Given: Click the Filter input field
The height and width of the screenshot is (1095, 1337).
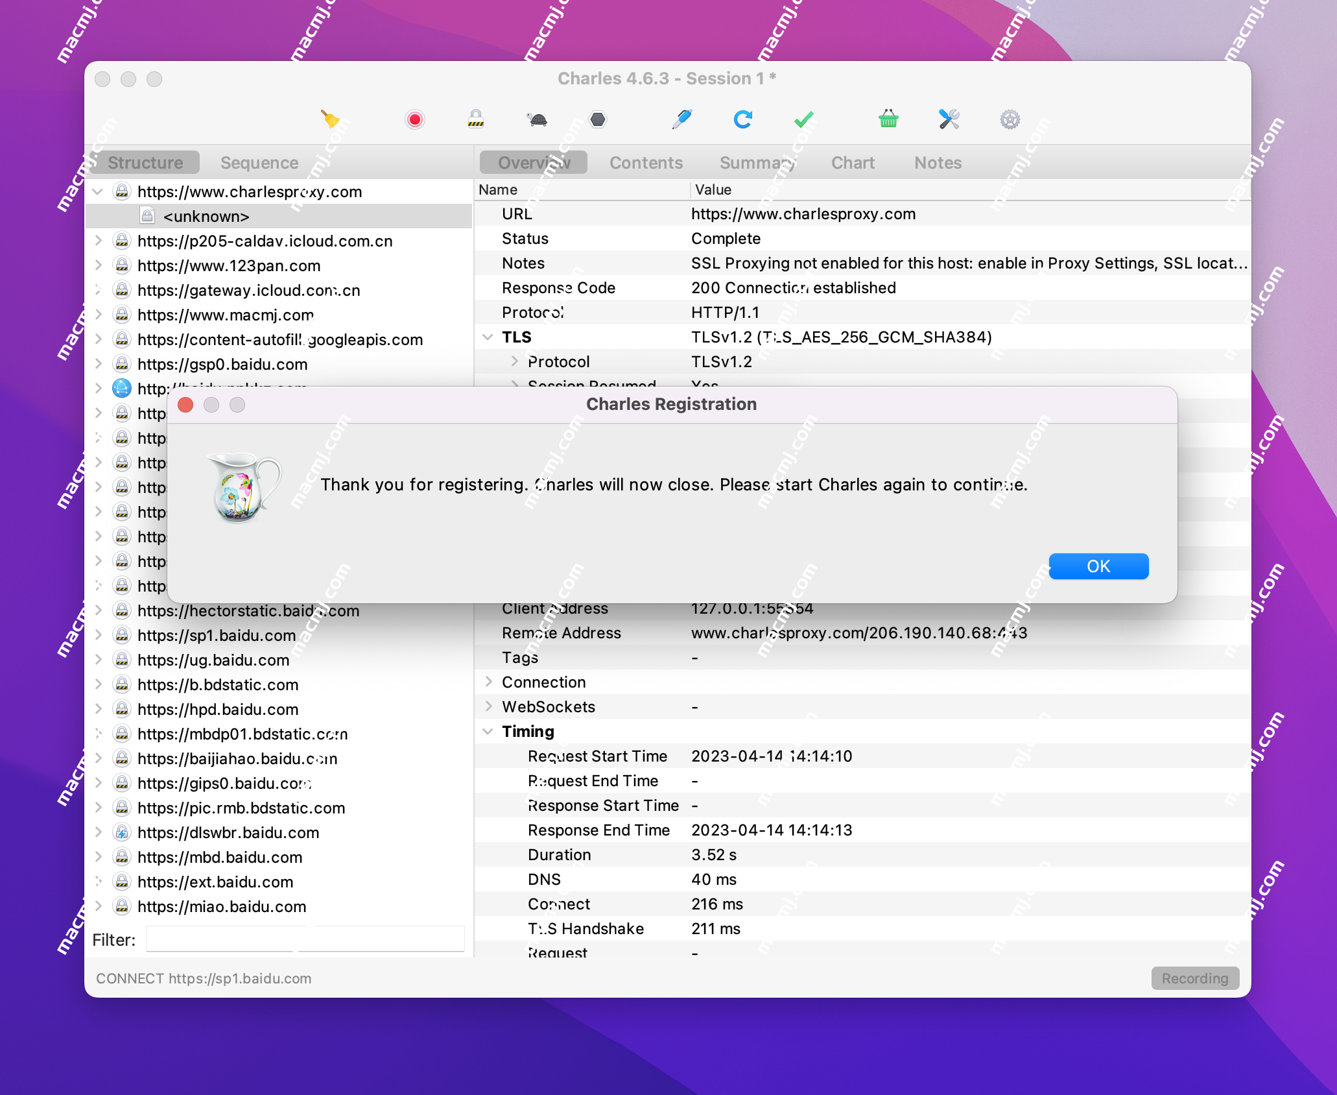Looking at the screenshot, I should tap(305, 939).
